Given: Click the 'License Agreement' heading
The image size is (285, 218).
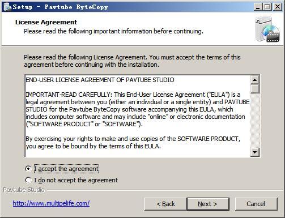Looking at the screenshot, I should pyautogui.click(x=46, y=22).
